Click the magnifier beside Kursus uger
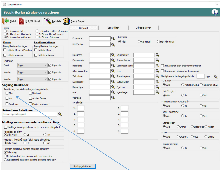Screen dimensions: 220x170 [157, 81]
